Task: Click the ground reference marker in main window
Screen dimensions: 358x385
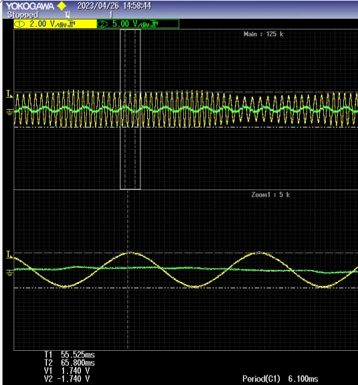Action: (9, 112)
